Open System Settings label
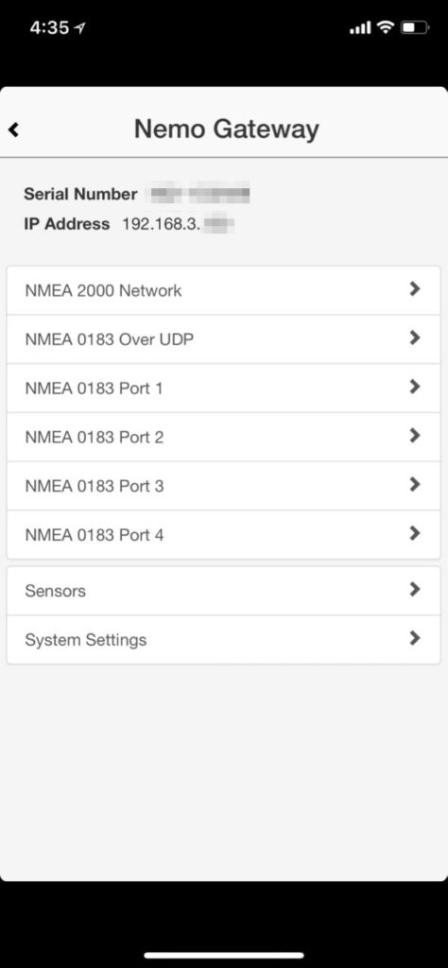The image size is (448, 968). (86, 640)
